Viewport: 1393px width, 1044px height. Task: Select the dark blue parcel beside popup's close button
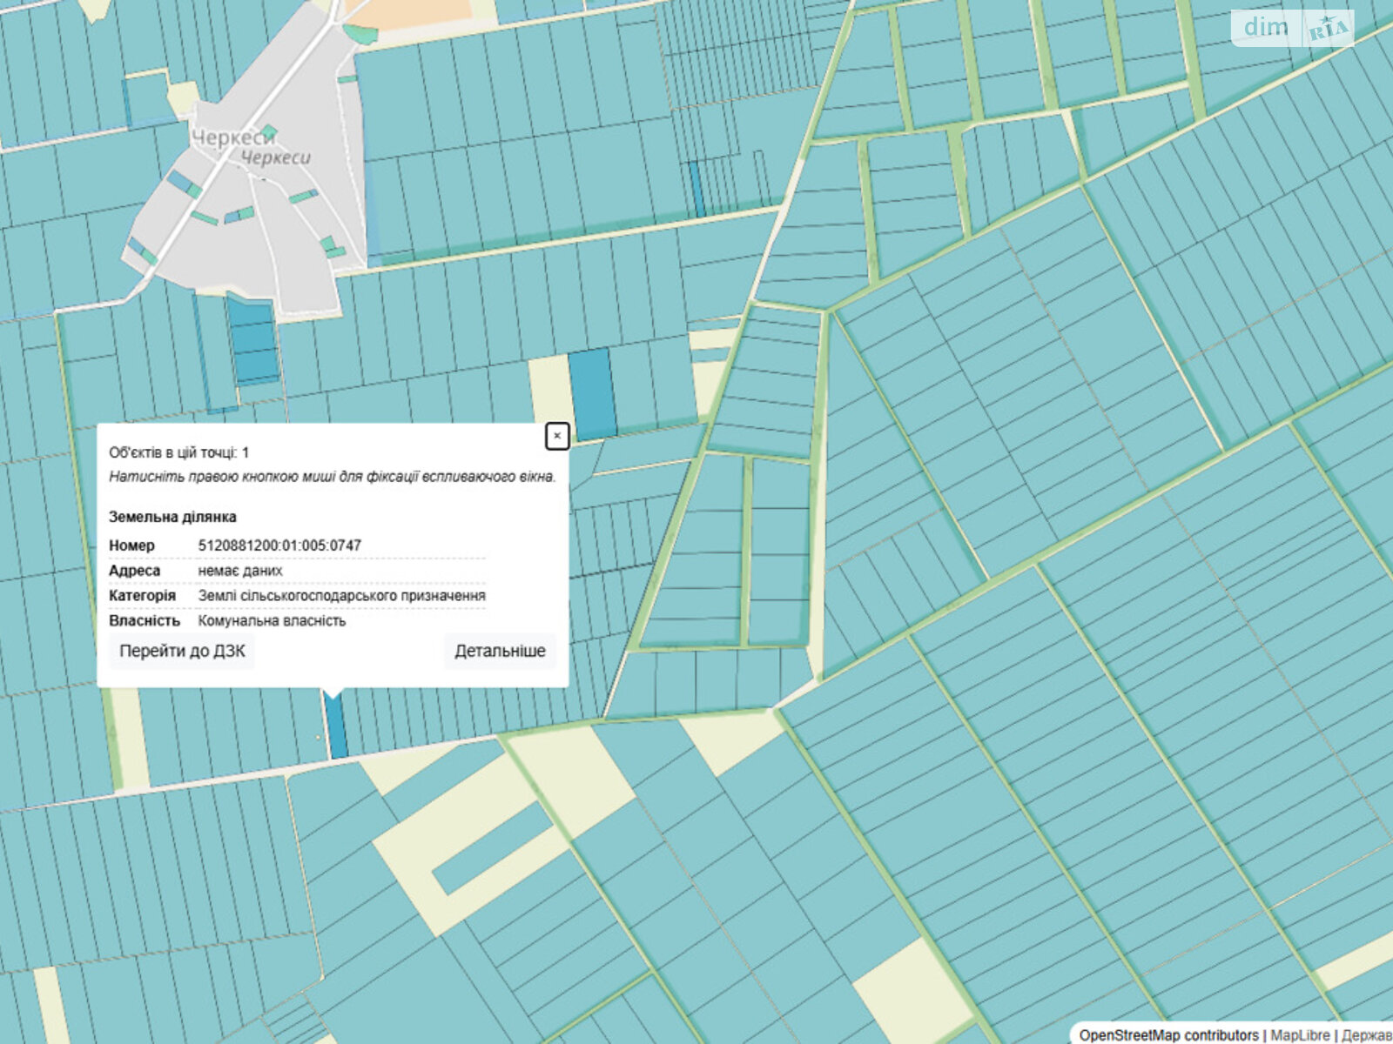592,393
